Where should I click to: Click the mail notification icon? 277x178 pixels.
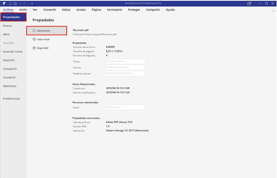pos(249,3)
